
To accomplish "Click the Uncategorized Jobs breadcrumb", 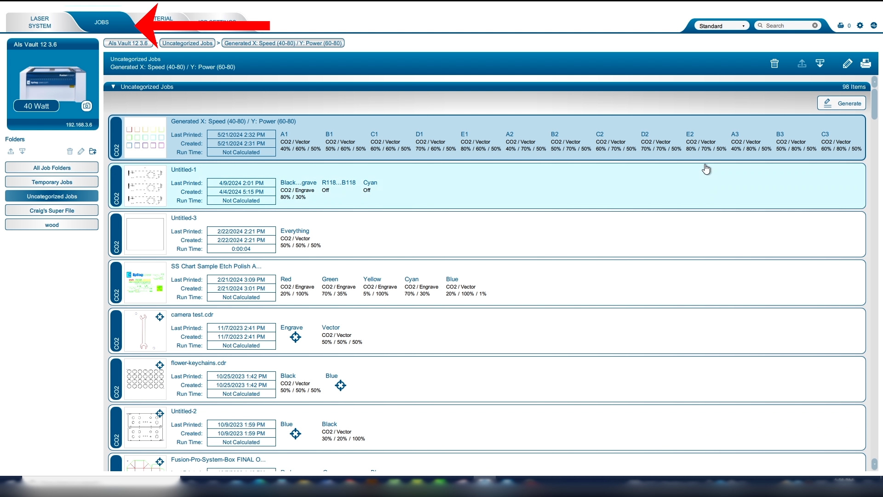I will point(187,43).
